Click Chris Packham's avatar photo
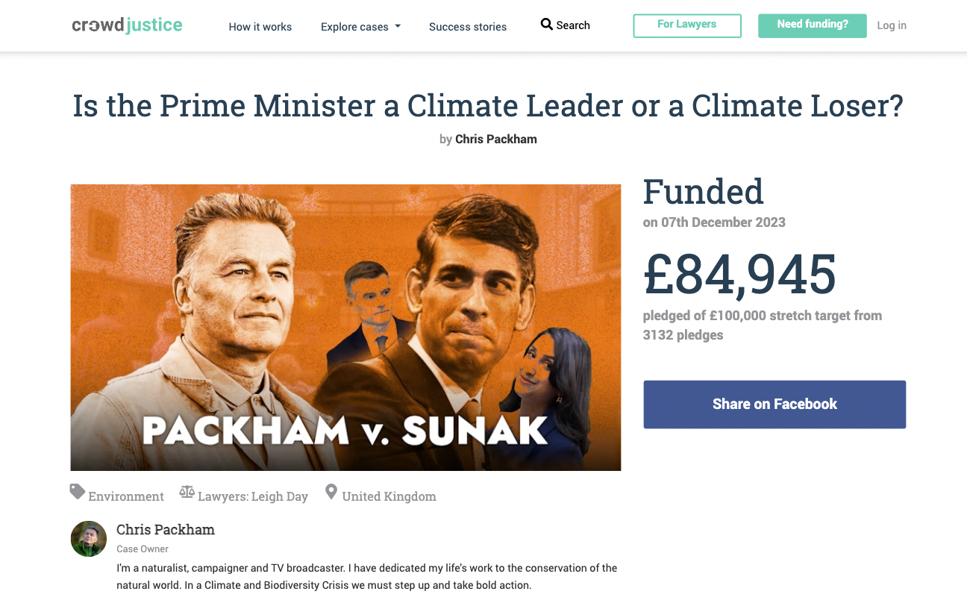 (x=89, y=539)
